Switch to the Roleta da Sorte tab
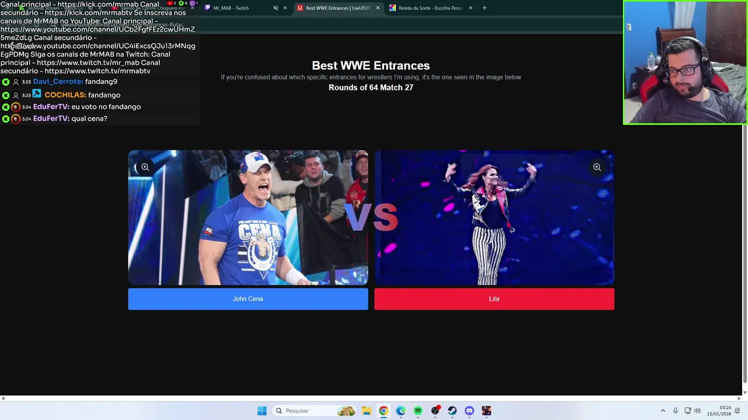The width and height of the screenshot is (748, 420). pos(431,8)
